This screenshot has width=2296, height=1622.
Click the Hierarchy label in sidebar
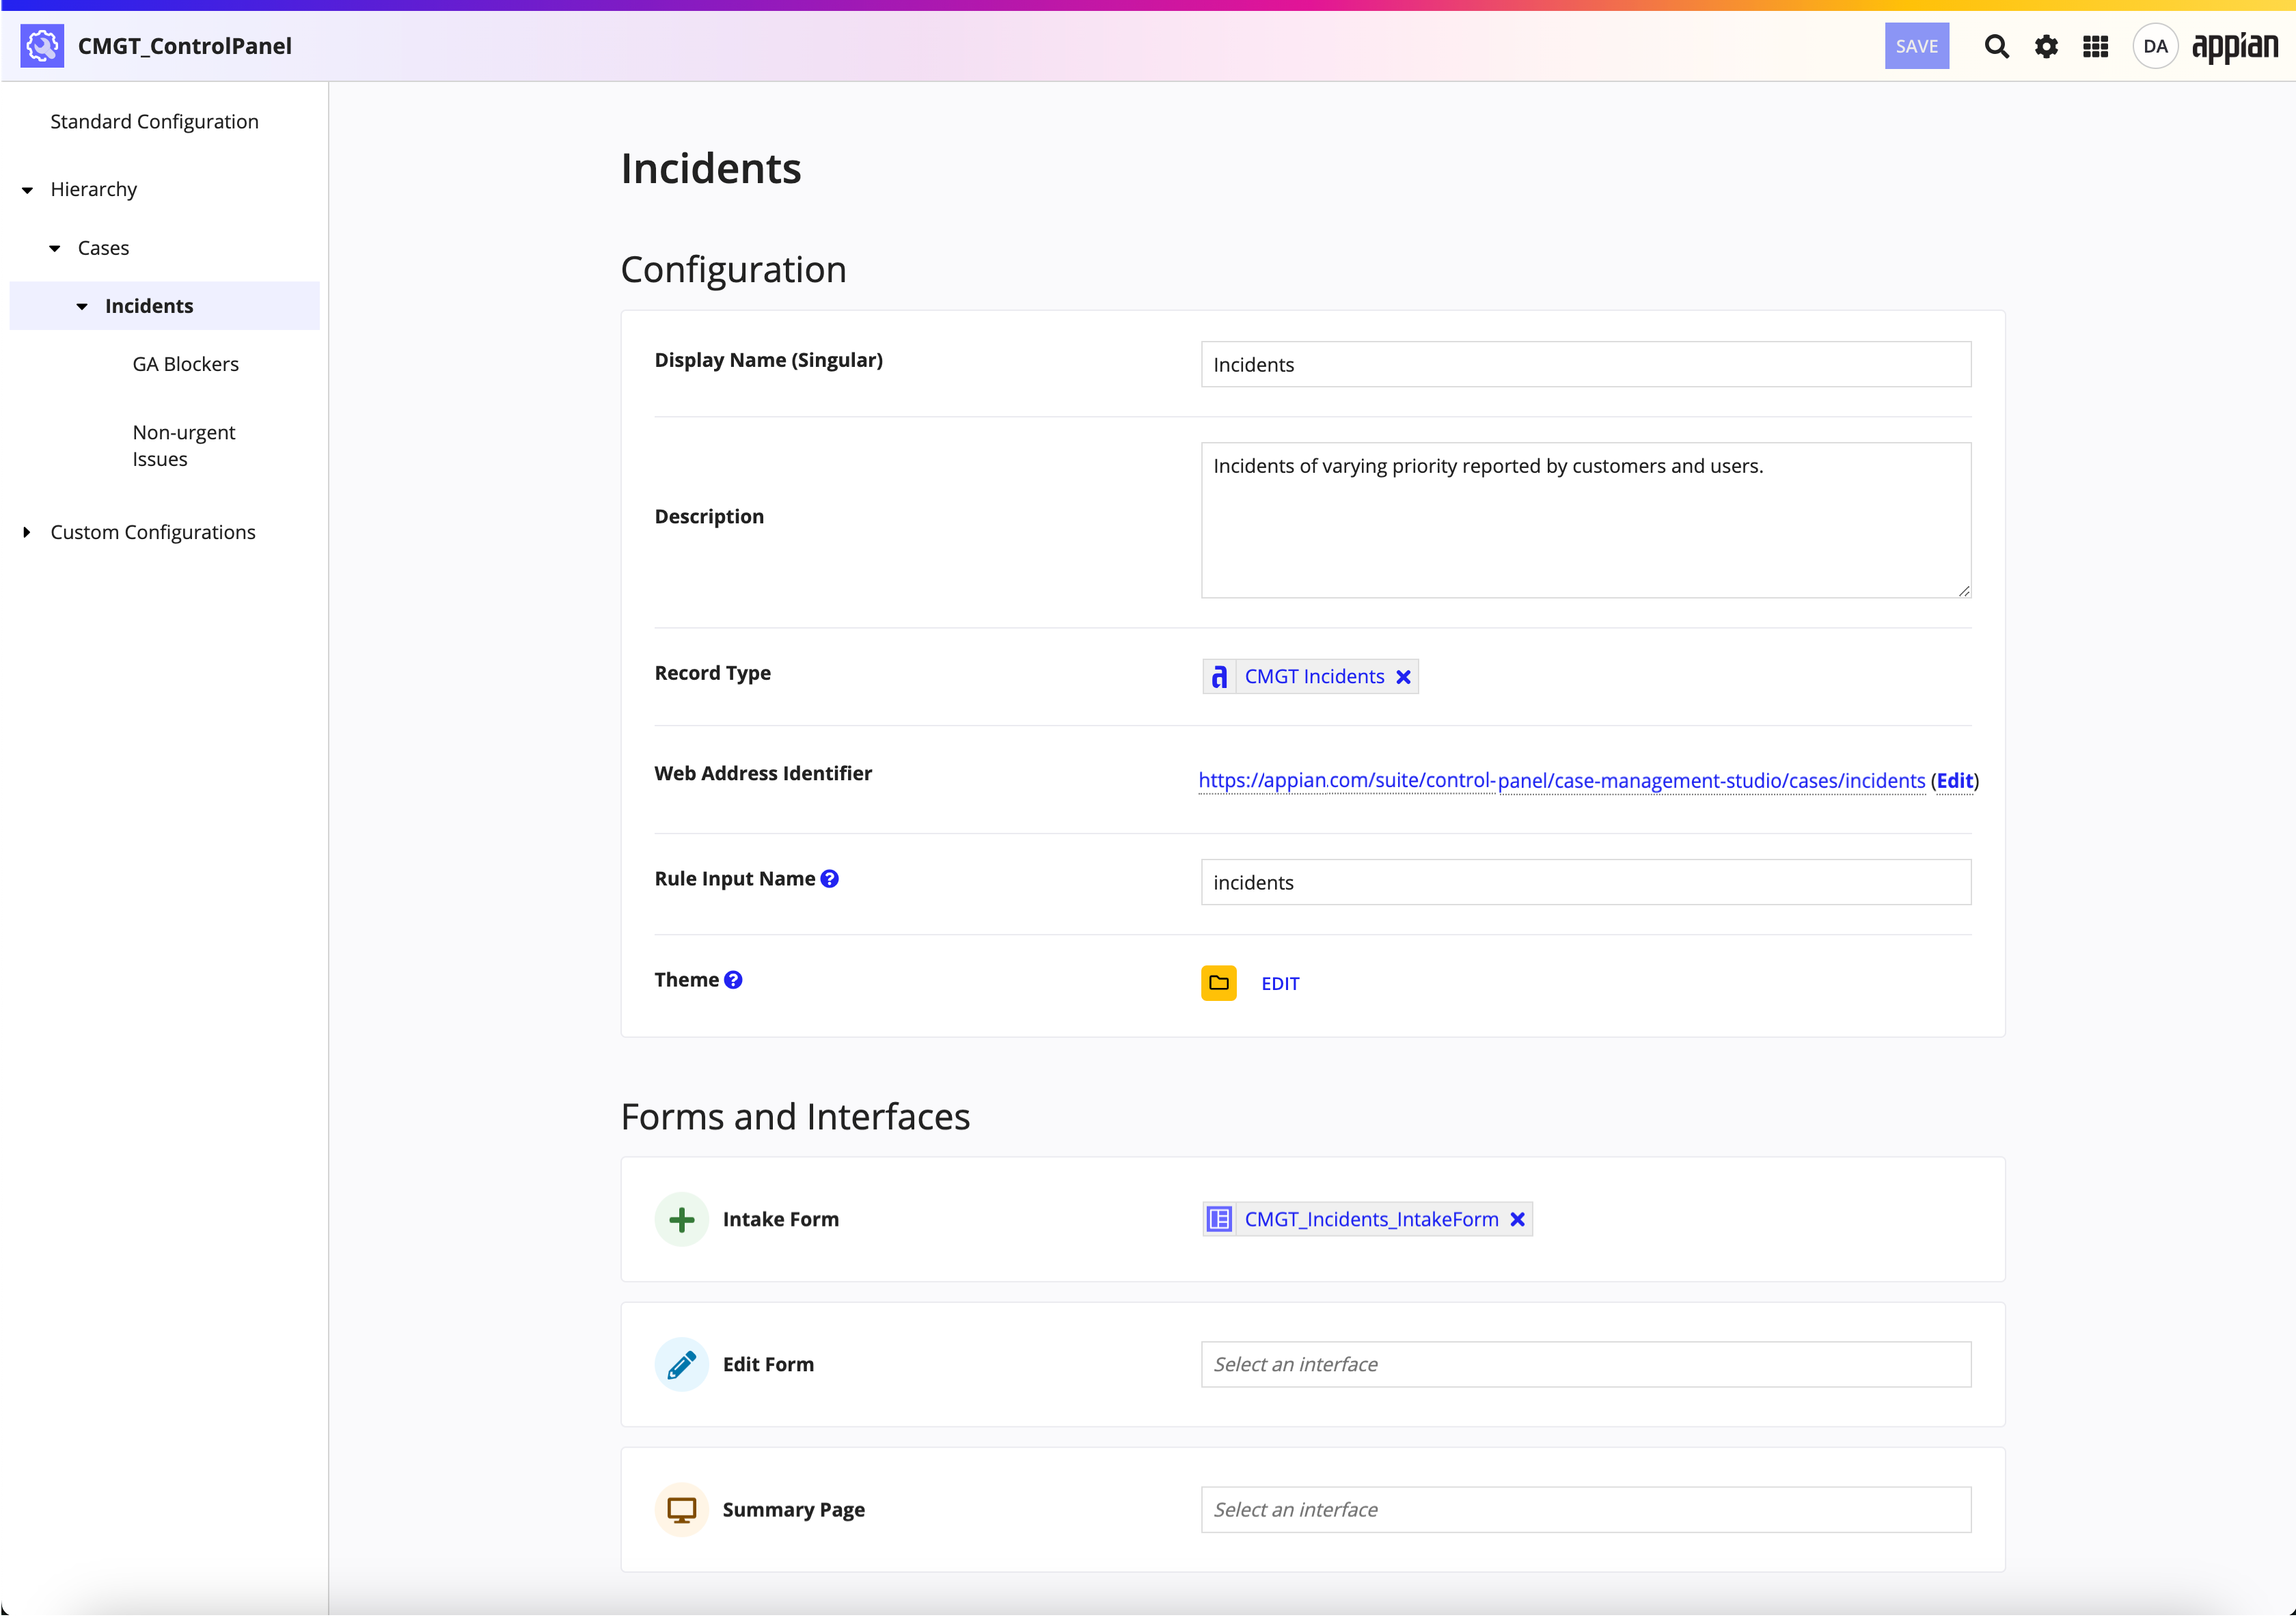(x=94, y=190)
